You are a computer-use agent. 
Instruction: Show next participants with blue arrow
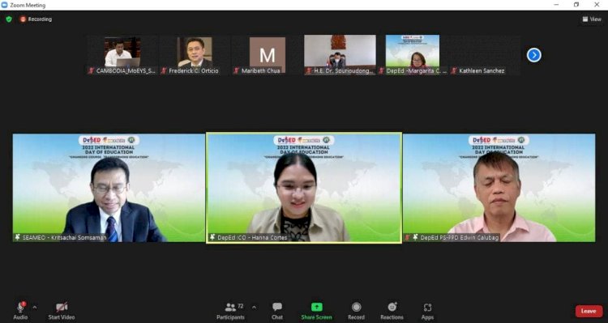click(534, 55)
